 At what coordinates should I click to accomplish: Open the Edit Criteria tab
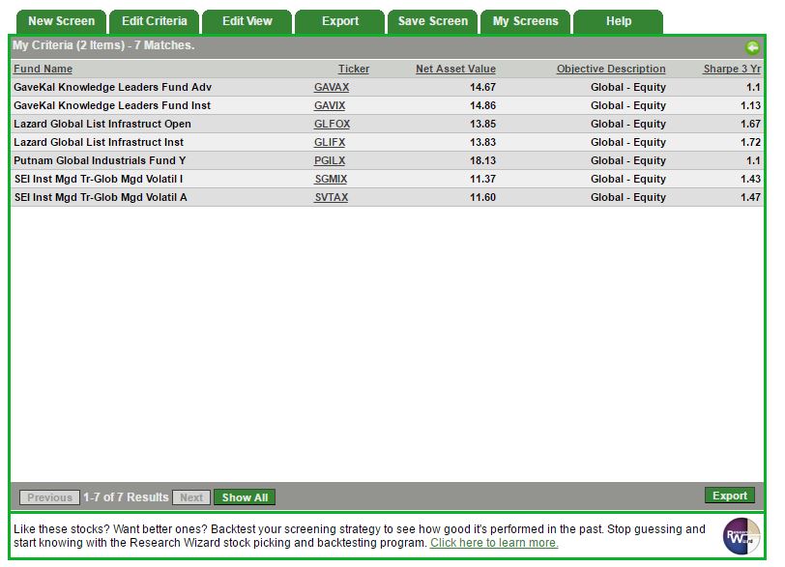[x=155, y=21]
